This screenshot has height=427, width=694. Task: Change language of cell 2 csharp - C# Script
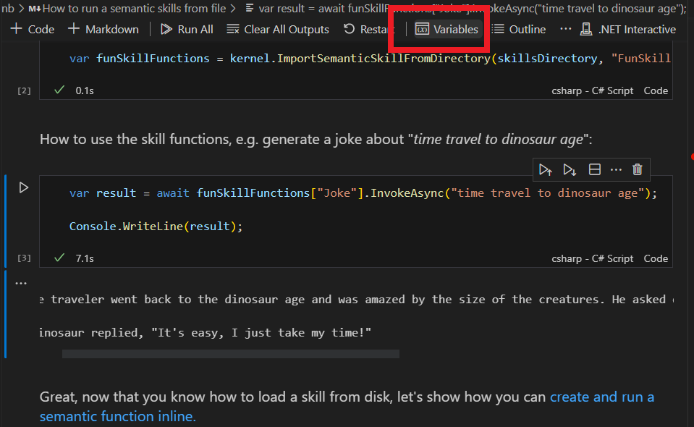tap(592, 90)
